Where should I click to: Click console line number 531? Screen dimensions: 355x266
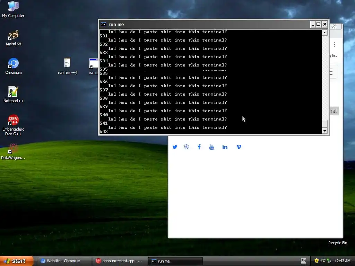[103, 36]
